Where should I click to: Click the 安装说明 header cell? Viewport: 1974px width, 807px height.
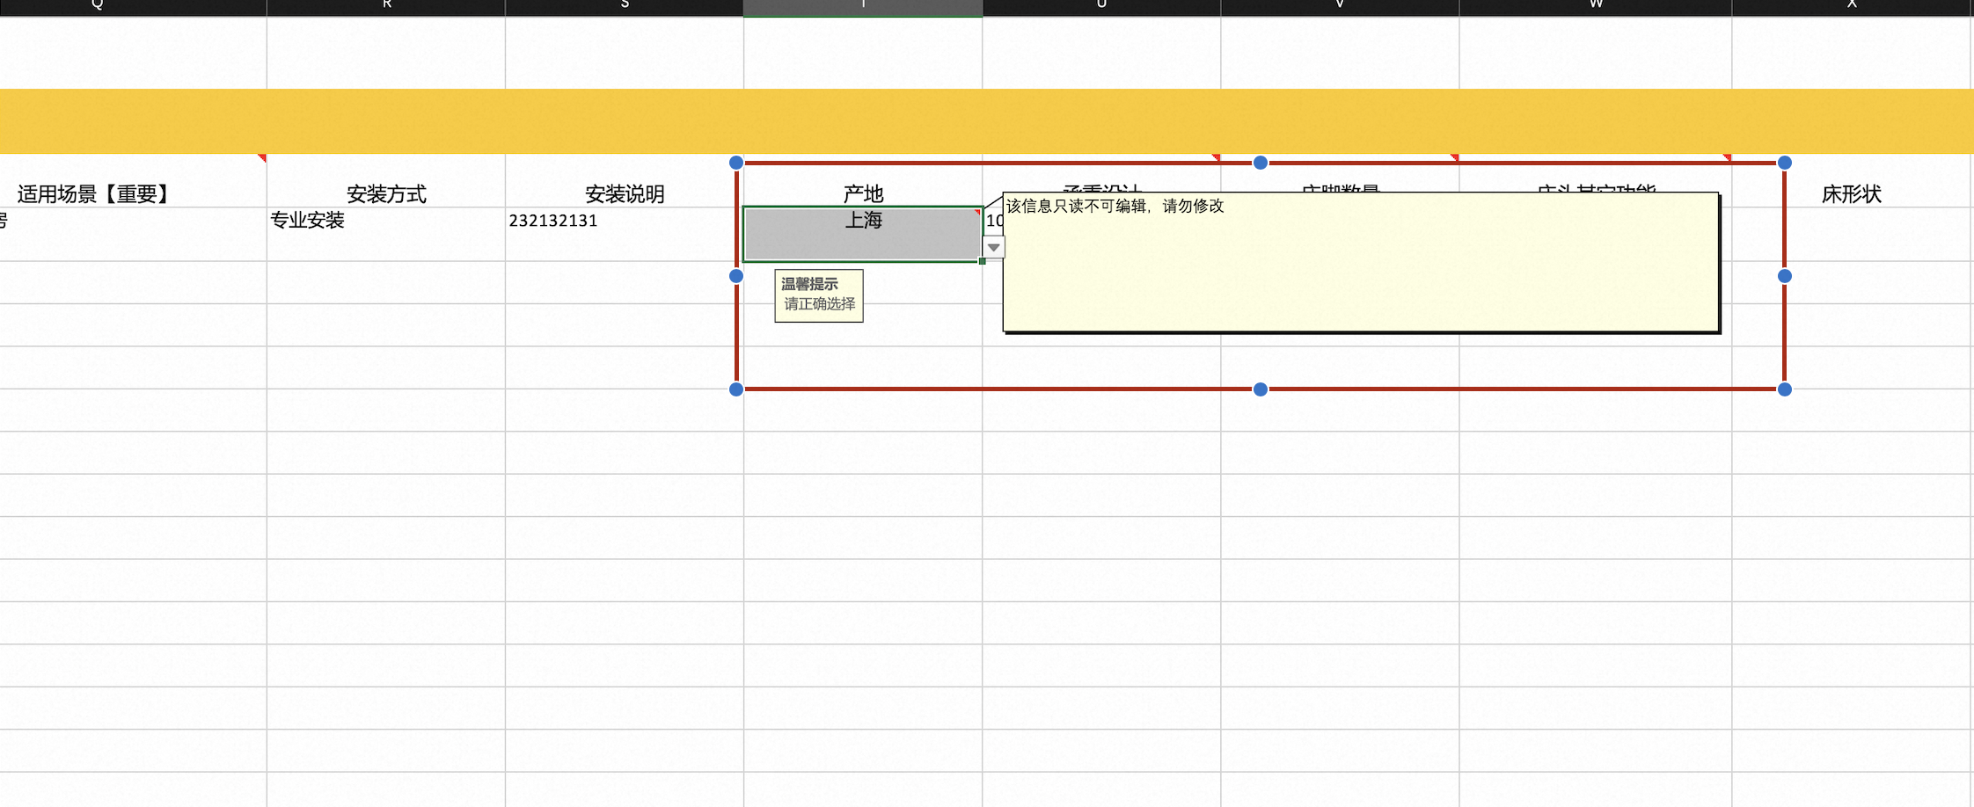(x=624, y=193)
